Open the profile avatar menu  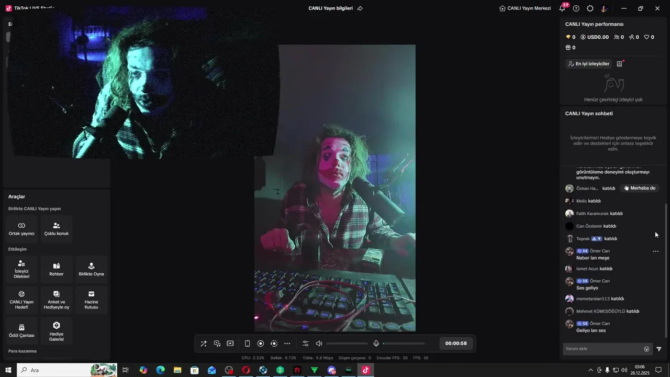coord(604,8)
